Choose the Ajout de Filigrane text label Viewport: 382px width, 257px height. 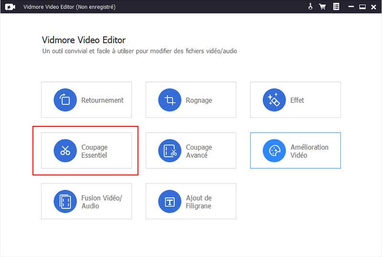199,202
